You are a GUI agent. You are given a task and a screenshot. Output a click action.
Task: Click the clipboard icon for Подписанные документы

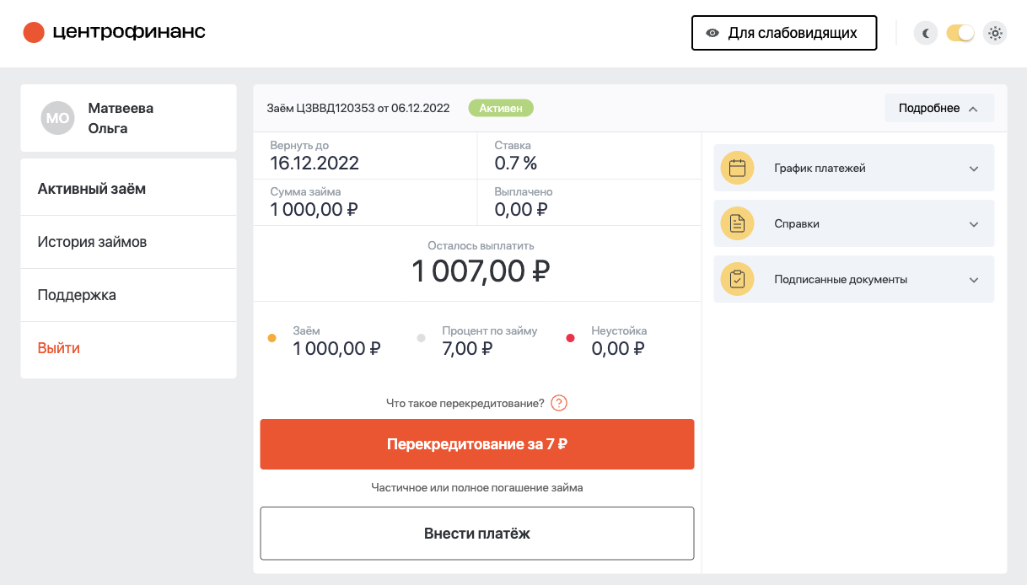coord(737,279)
